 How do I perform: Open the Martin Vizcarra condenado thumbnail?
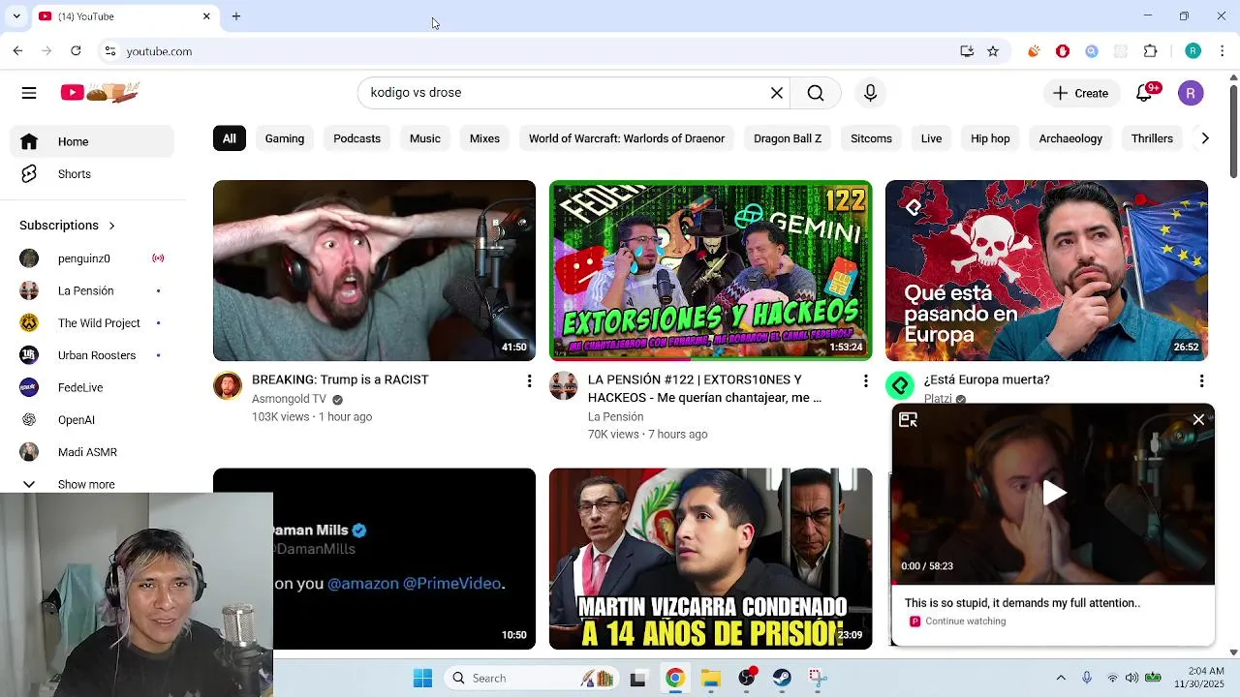(710, 559)
